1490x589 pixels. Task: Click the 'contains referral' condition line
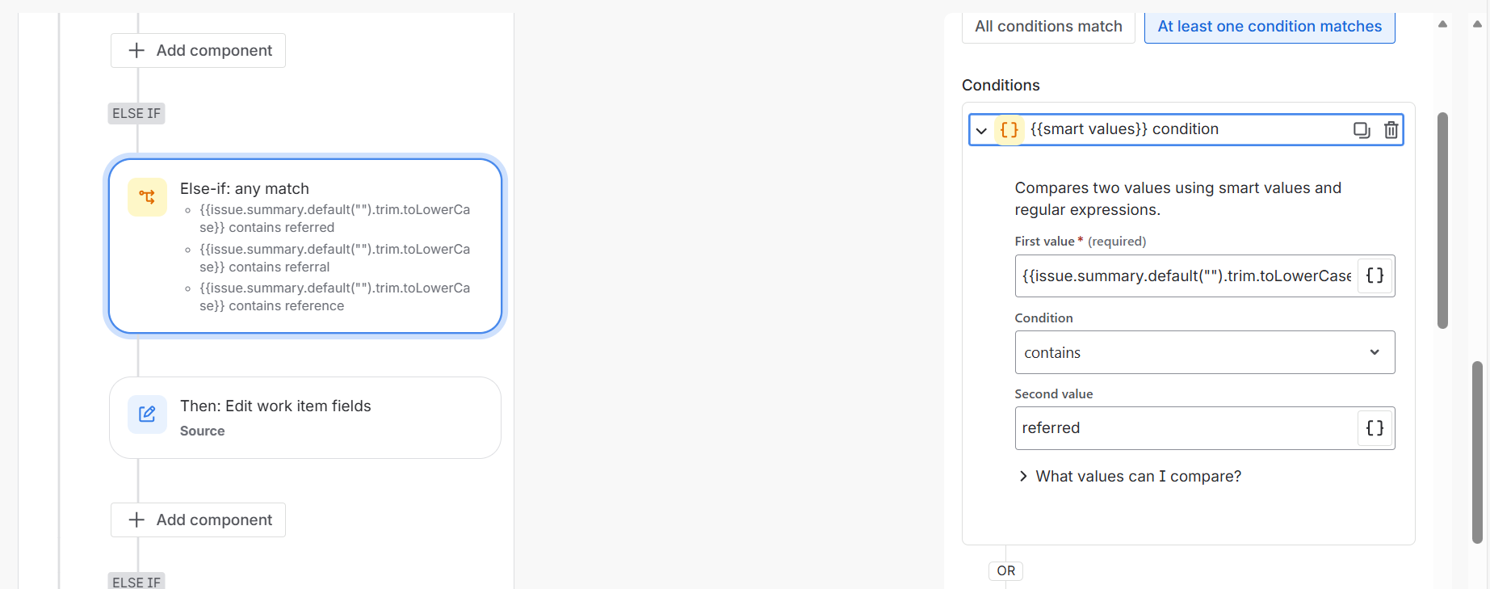pyautogui.click(x=334, y=258)
